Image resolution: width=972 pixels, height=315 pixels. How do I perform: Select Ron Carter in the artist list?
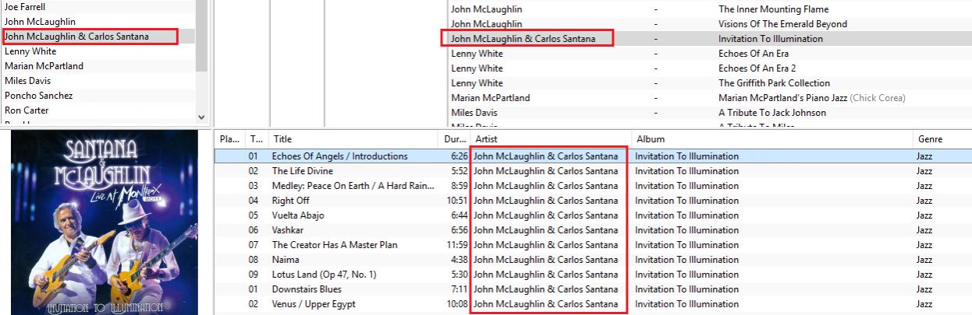click(x=27, y=110)
